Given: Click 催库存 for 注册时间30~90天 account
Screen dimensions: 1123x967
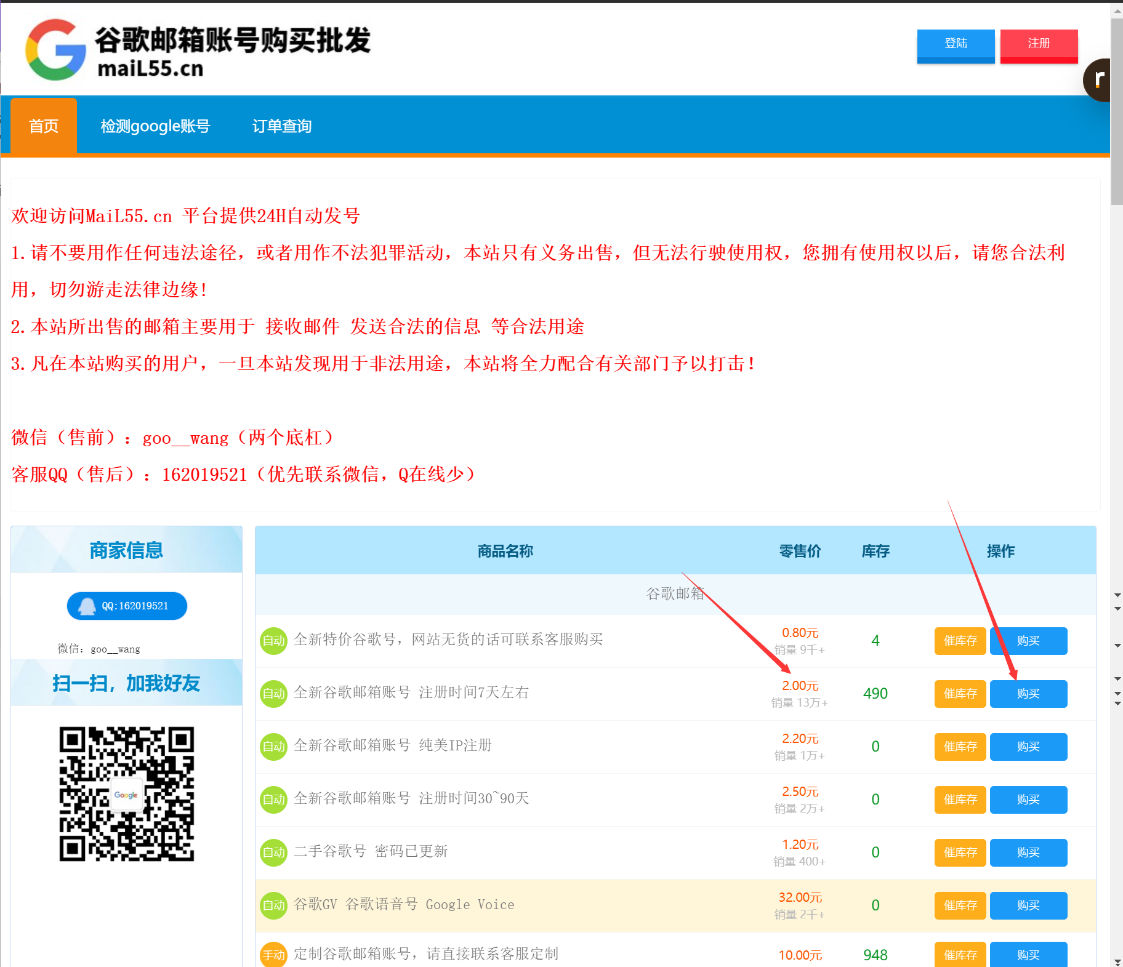Looking at the screenshot, I should [960, 800].
